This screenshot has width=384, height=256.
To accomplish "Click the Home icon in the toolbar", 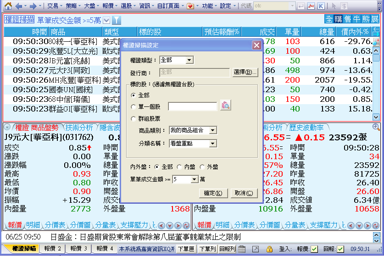I will coord(7,6).
